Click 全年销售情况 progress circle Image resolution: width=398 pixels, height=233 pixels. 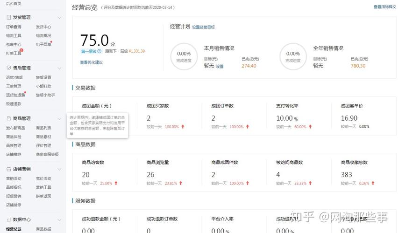tap(293, 56)
